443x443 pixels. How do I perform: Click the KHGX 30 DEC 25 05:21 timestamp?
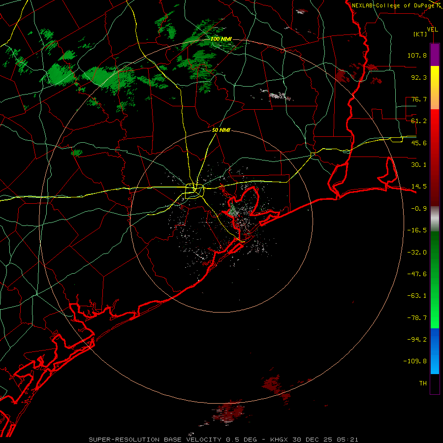pyautogui.click(x=314, y=440)
